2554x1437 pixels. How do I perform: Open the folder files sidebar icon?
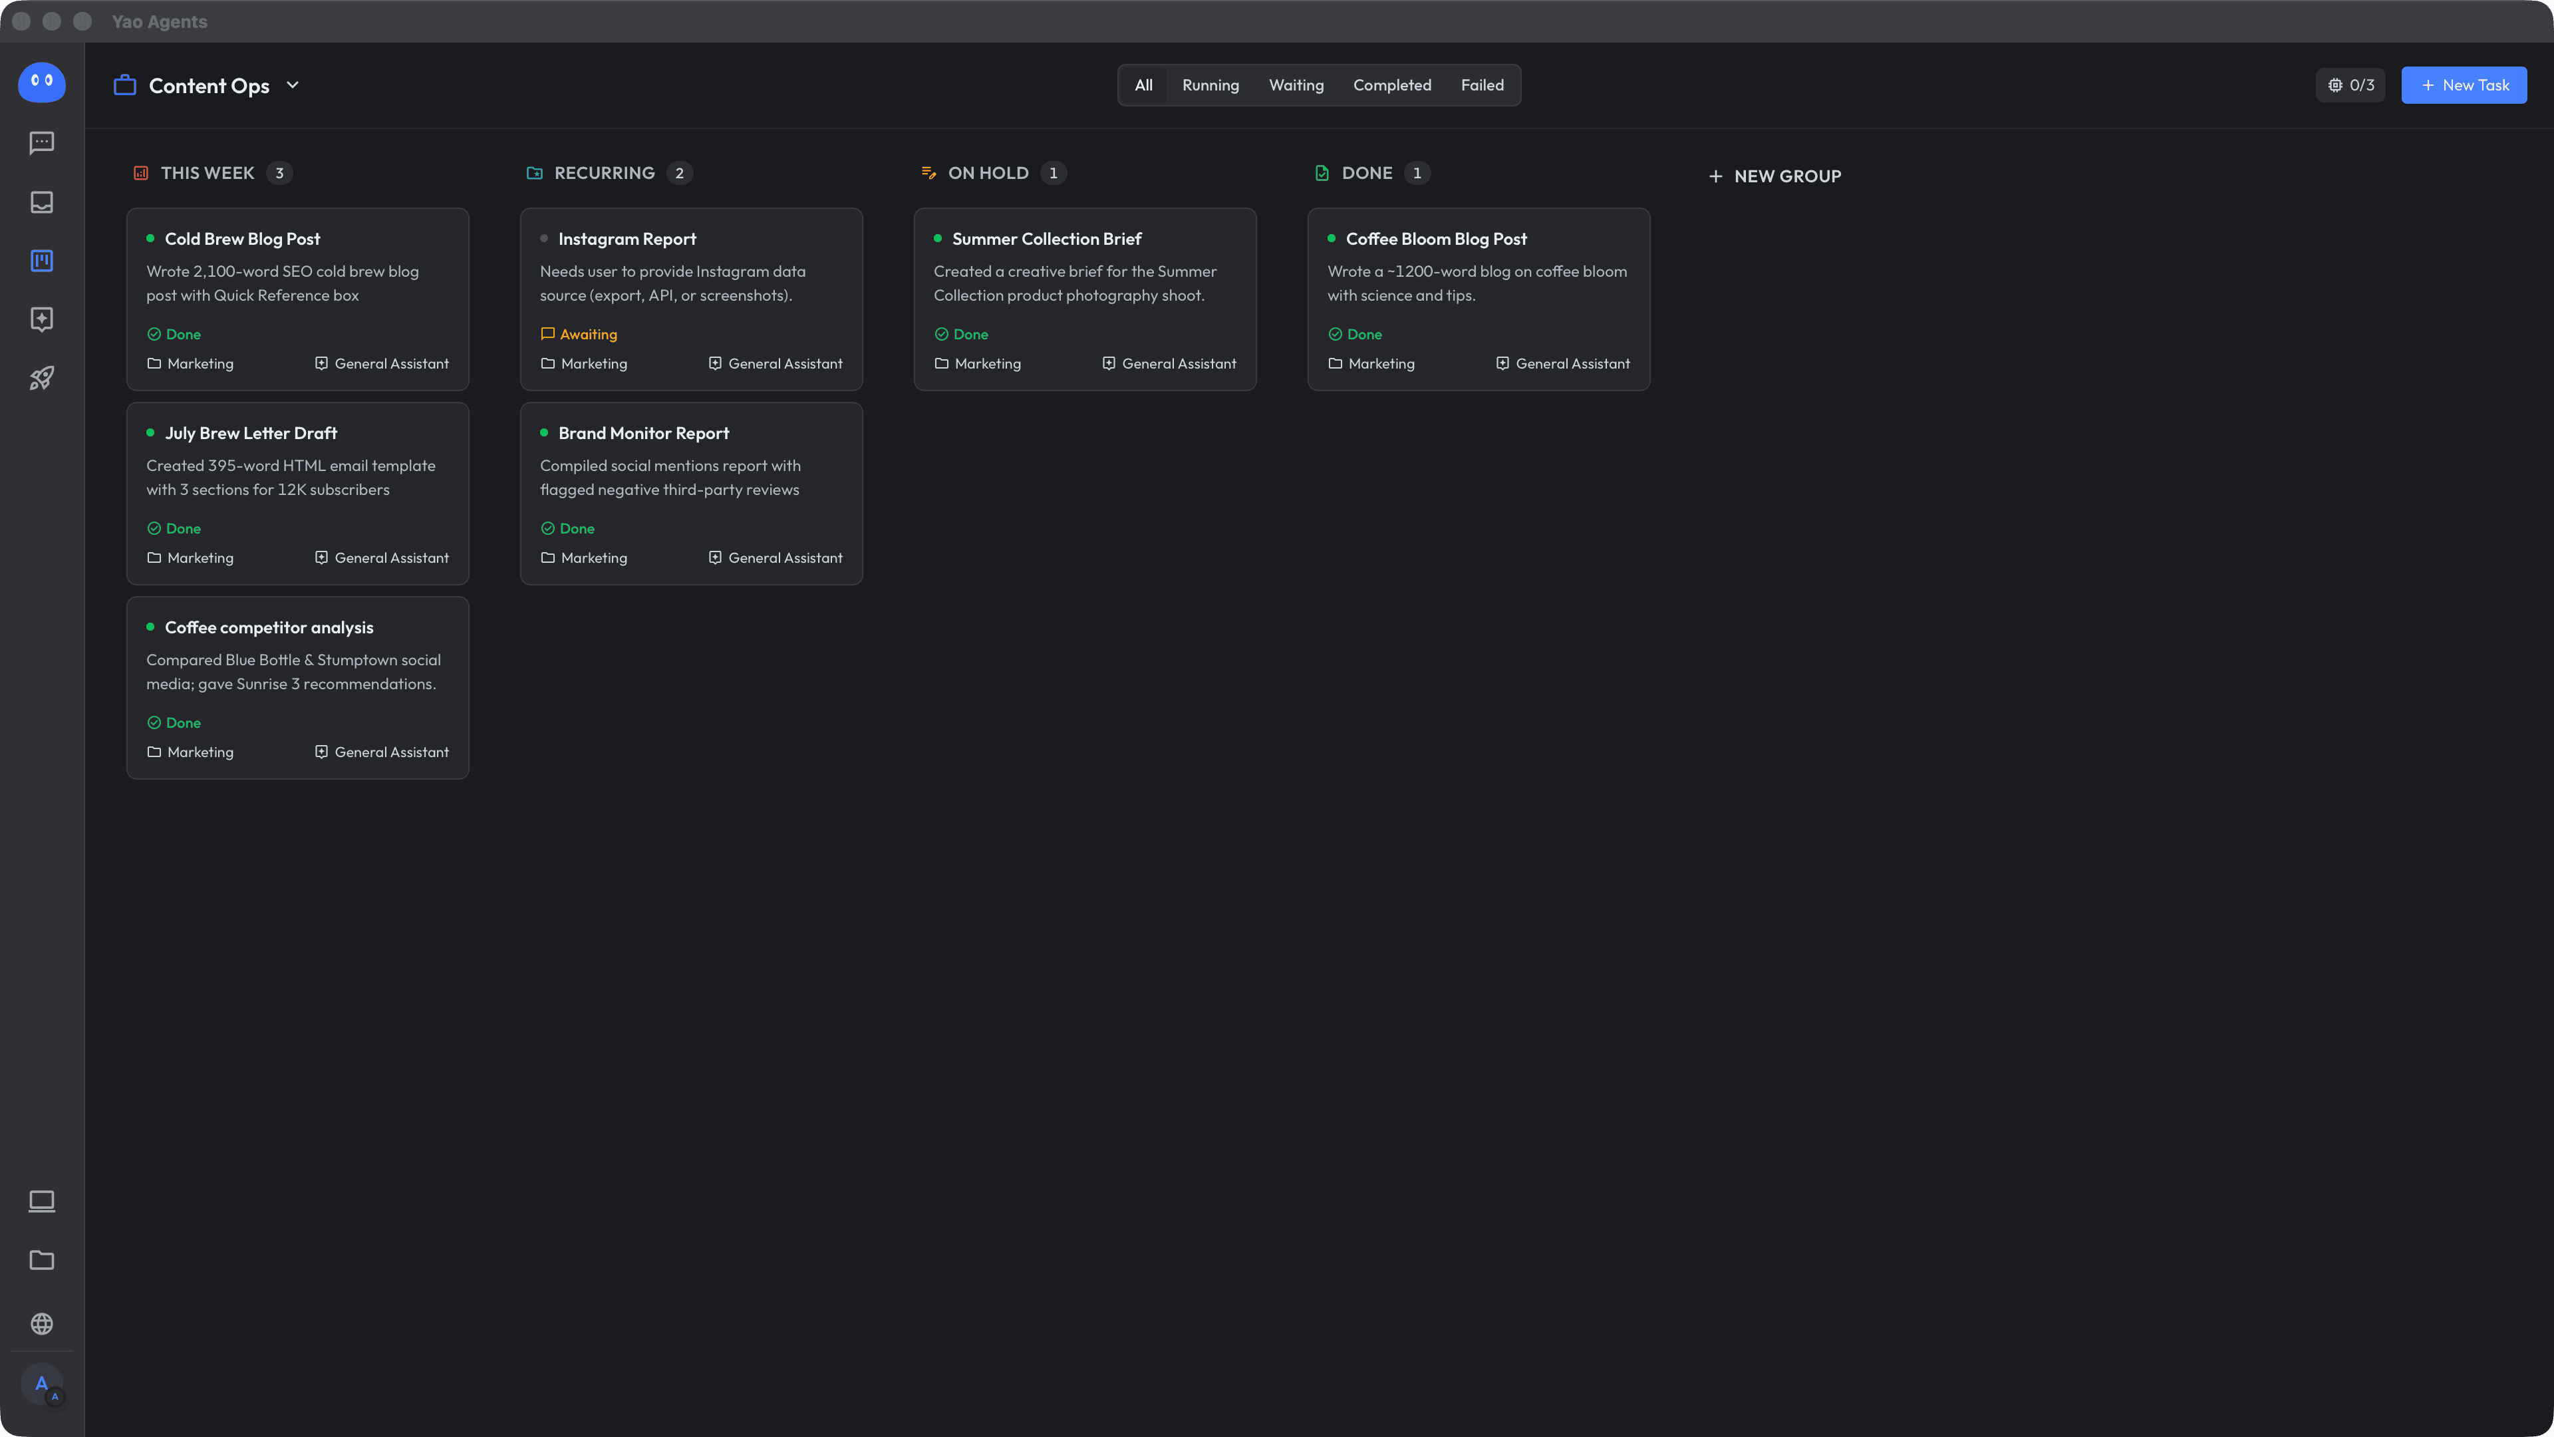point(42,1261)
